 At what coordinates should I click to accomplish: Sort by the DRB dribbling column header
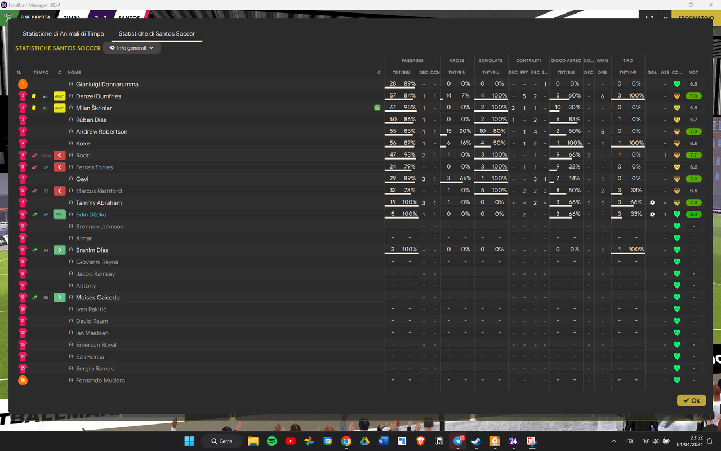(x=602, y=72)
